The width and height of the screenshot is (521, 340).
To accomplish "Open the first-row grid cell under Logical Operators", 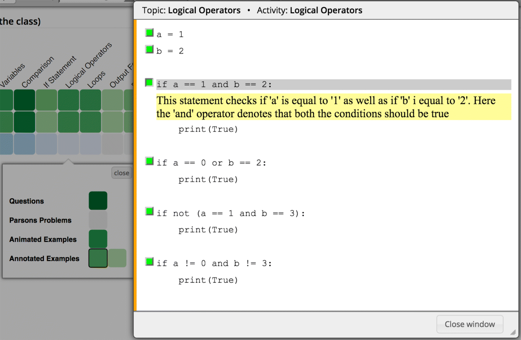I will pos(68,100).
